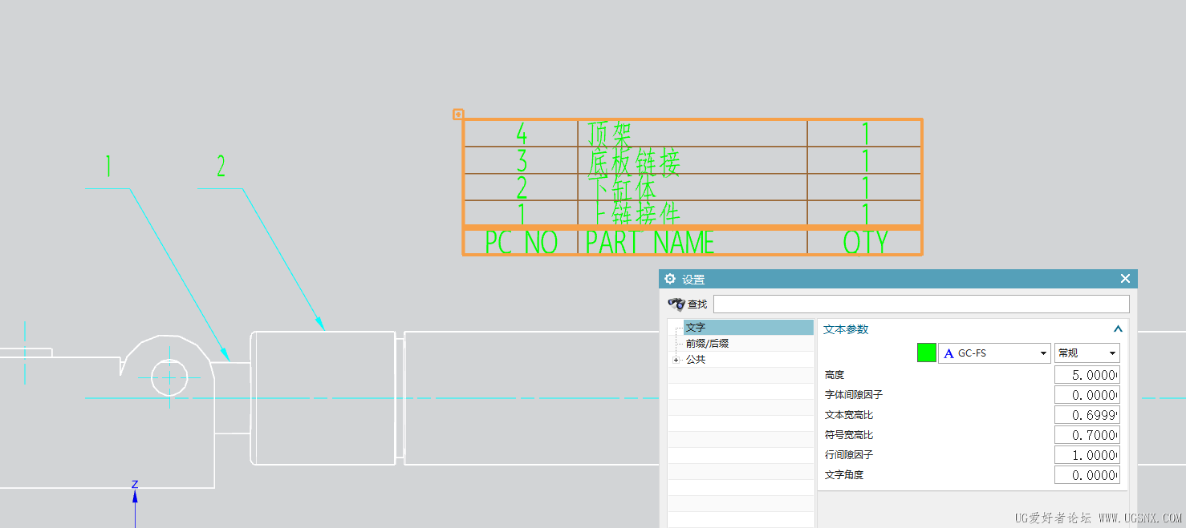Viewport: 1186px width, 528px height.
Task: Click the PART NAME header cell
Action: [693, 242]
